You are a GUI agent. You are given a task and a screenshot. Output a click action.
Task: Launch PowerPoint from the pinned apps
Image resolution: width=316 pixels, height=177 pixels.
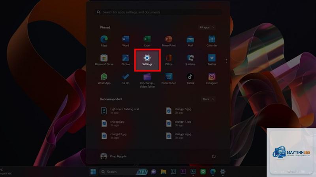tap(169, 41)
